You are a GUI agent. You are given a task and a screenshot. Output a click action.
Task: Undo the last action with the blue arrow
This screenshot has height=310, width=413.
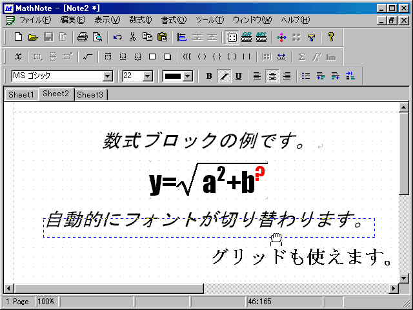tap(117, 37)
